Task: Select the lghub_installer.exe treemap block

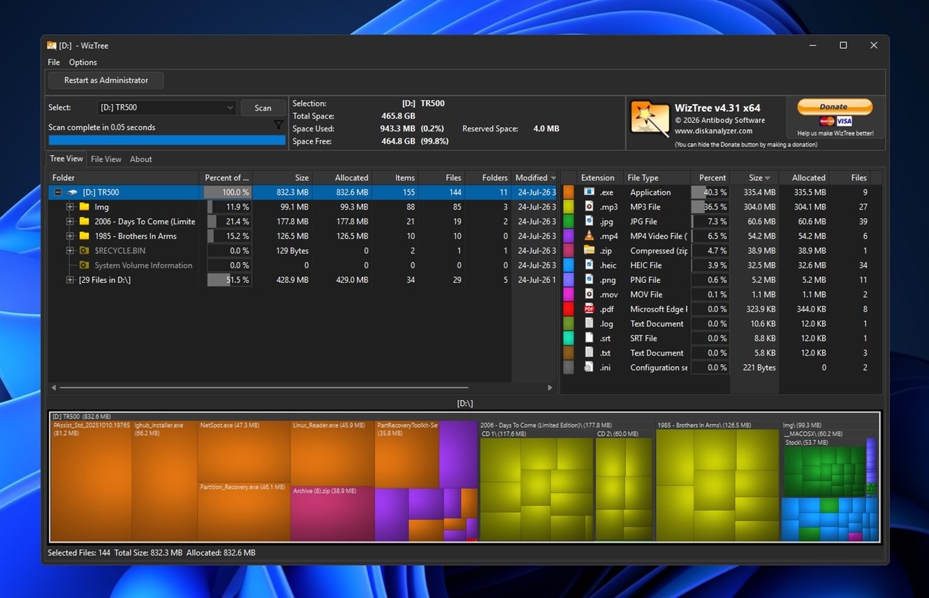Action: pyautogui.click(x=165, y=481)
